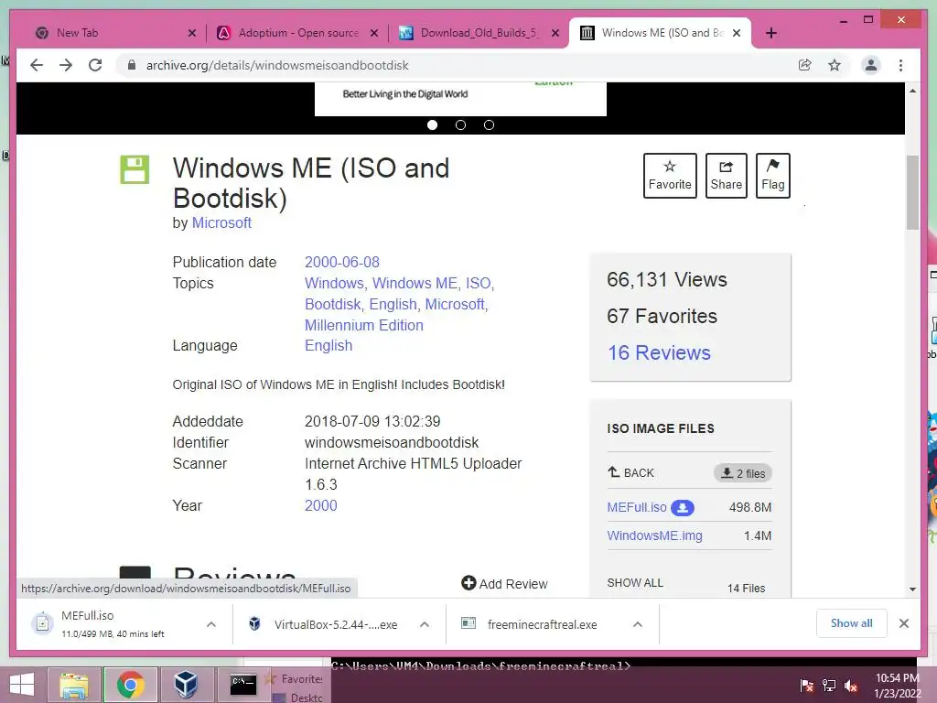This screenshot has width=937, height=703.
Task: Close the Download_Old_Builds tab
Action: 555,33
